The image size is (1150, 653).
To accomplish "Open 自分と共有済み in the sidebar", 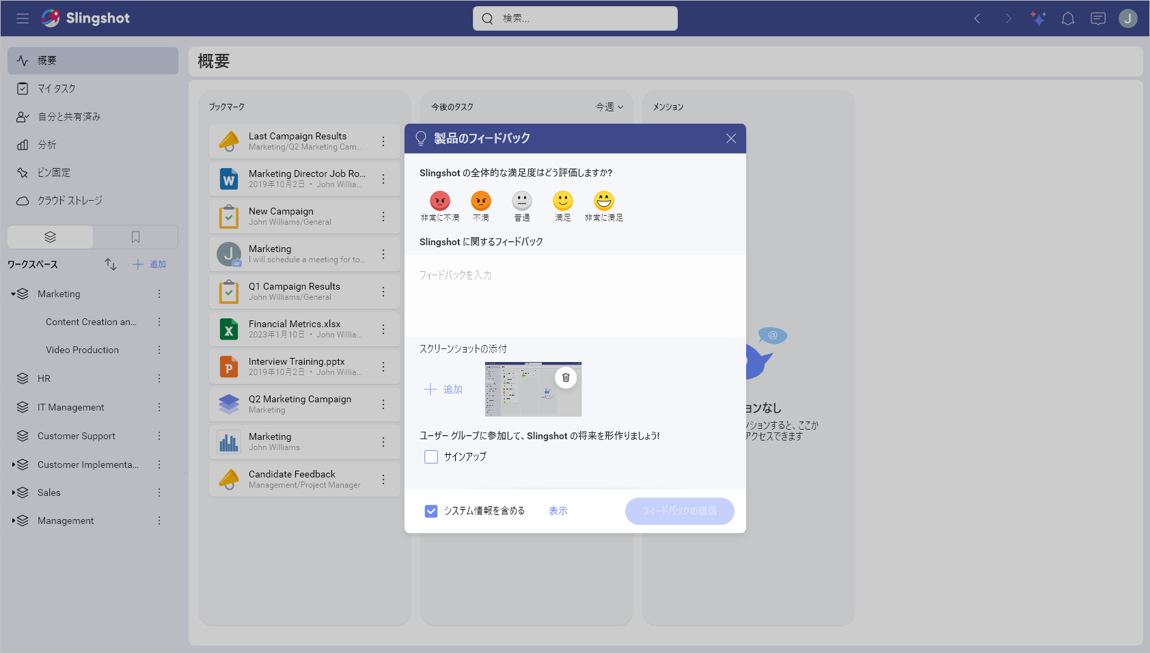I will point(93,117).
